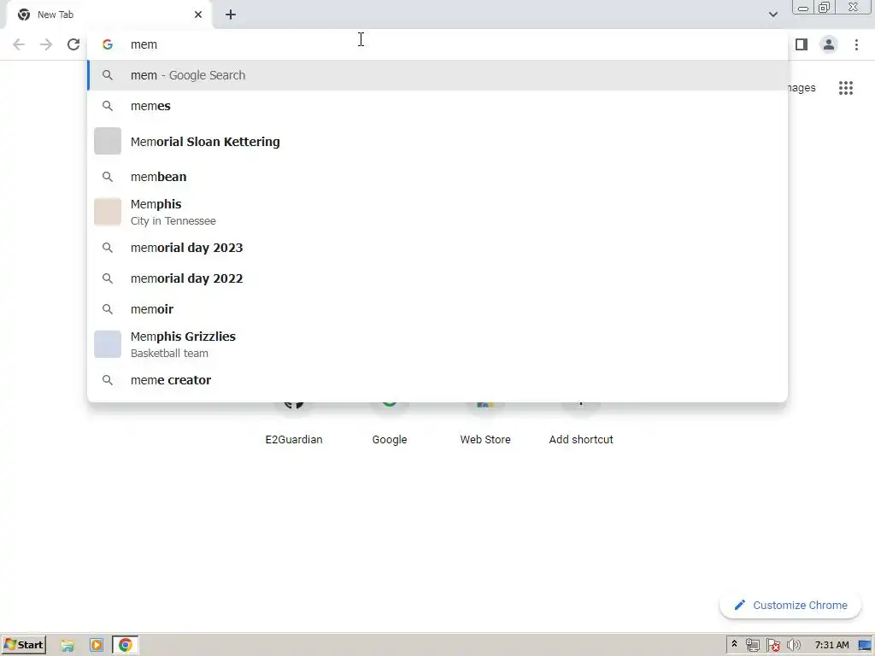
Task: Open a new tab with plus button
Action: (231, 15)
